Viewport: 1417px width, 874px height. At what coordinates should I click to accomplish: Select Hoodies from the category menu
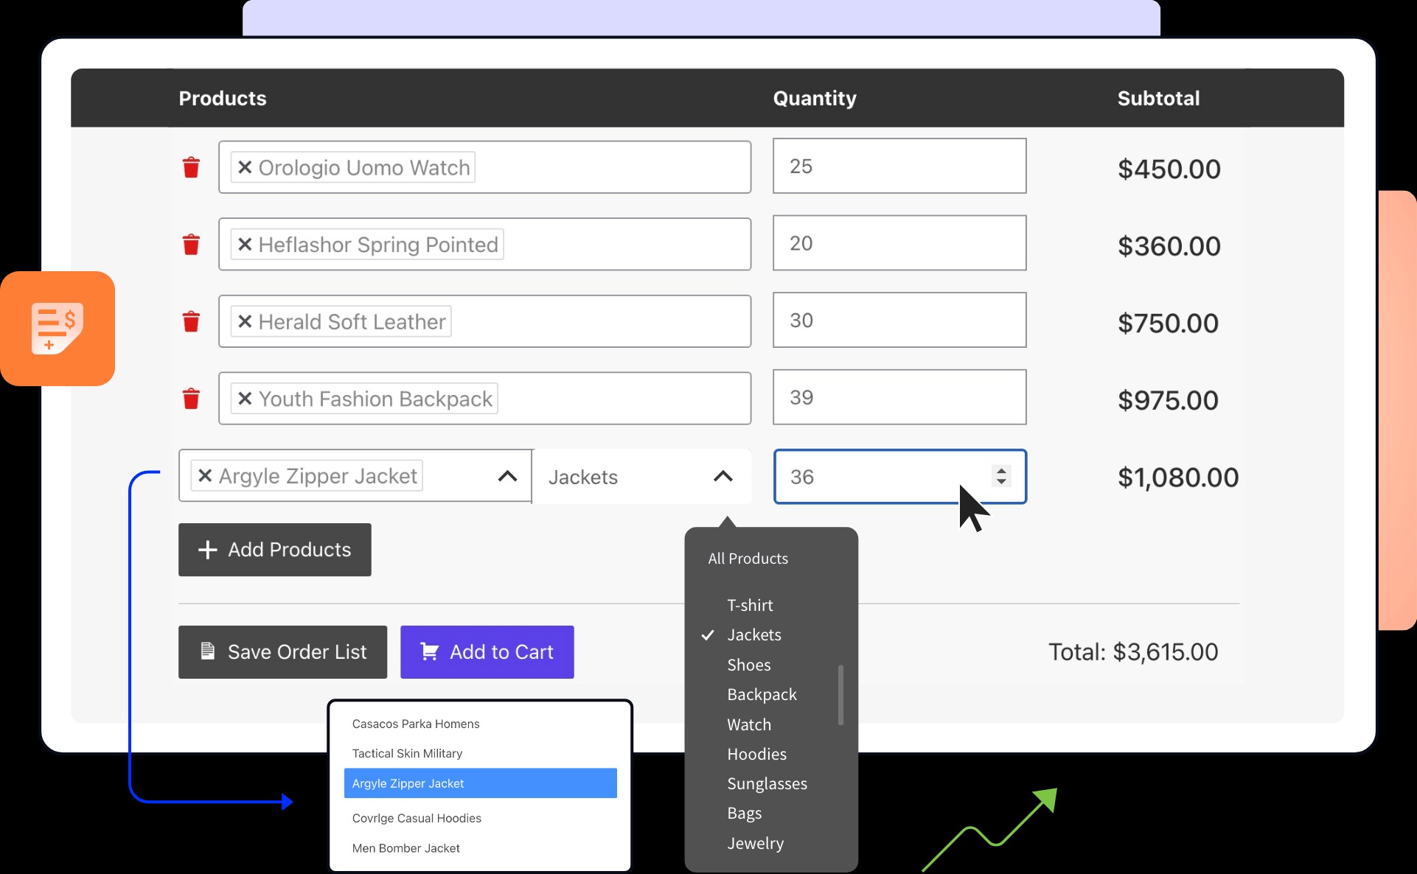(x=756, y=752)
